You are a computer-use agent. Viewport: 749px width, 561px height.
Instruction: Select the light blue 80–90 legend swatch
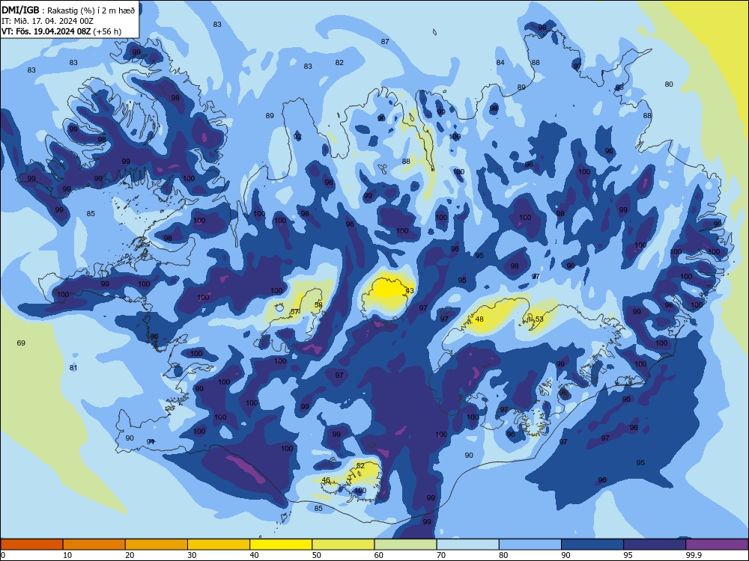point(530,545)
